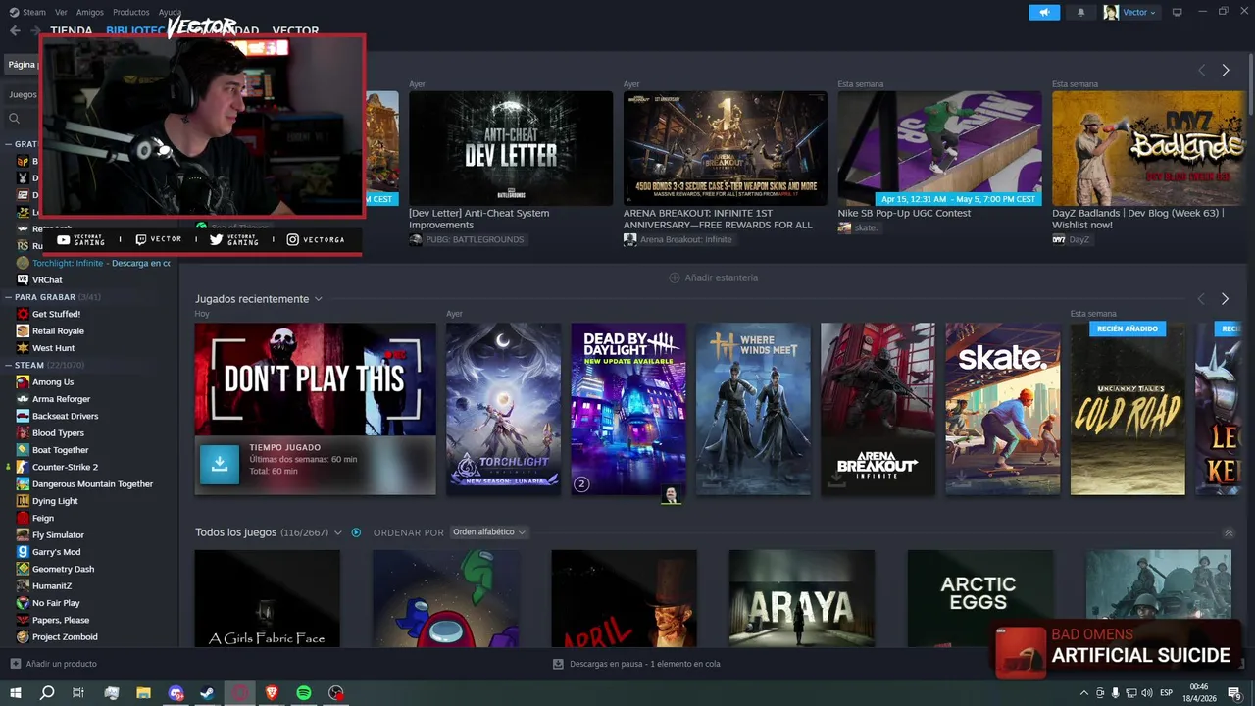The height and width of the screenshot is (706, 1255).
Task: Select Papers, Please in the library list
Action: (61, 620)
